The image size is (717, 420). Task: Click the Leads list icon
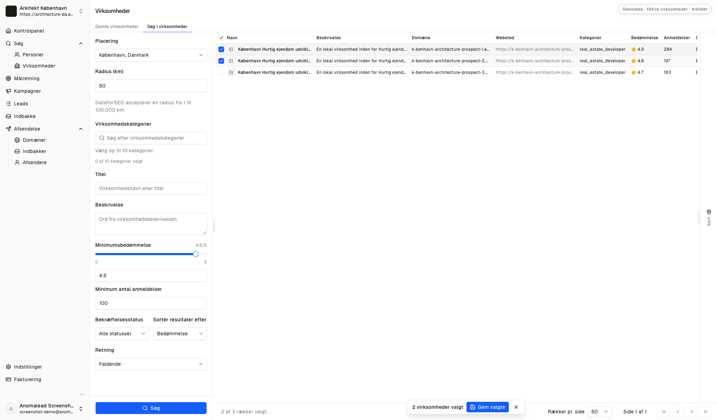(x=8, y=104)
